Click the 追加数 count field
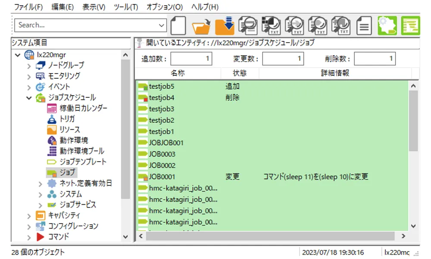 (191, 59)
